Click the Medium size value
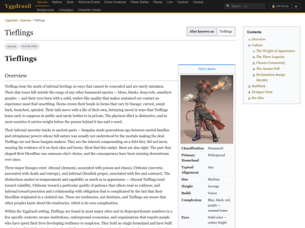Viewport: 305px width, 228px height. 213,180
